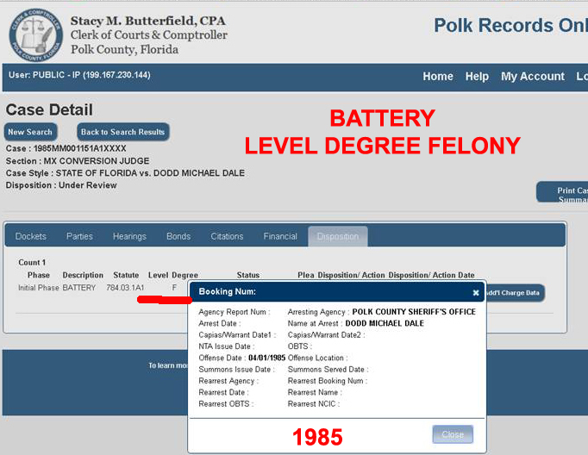Click POLK COUNTY SHERIFF'S OFFICE arresting agency value
Screen dimensions: 588x455
coord(414,312)
